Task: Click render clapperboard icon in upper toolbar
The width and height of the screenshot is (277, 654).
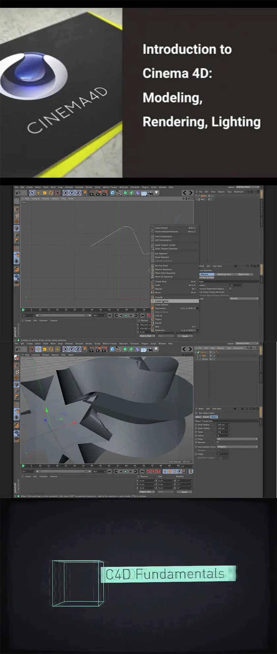Action: point(92,193)
